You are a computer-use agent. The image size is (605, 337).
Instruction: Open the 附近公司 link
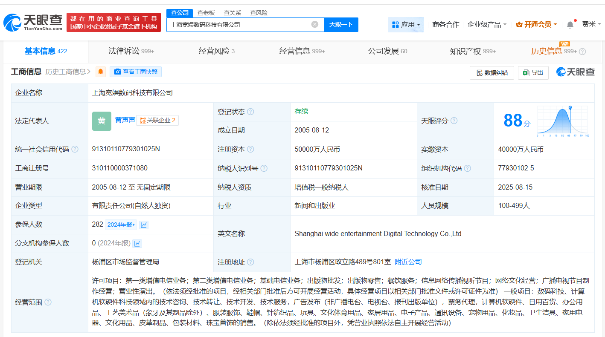tap(409, 262)
